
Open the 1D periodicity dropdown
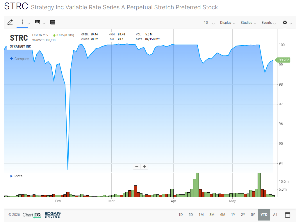[209, 23]
